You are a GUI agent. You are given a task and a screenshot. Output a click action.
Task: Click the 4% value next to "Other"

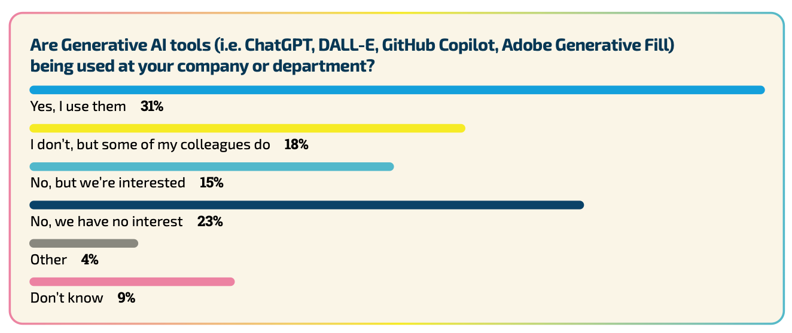90,260
